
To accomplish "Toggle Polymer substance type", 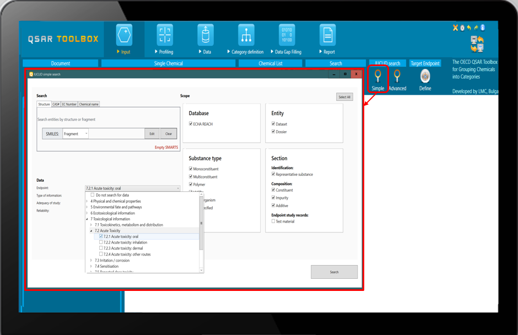I will 191,184.
